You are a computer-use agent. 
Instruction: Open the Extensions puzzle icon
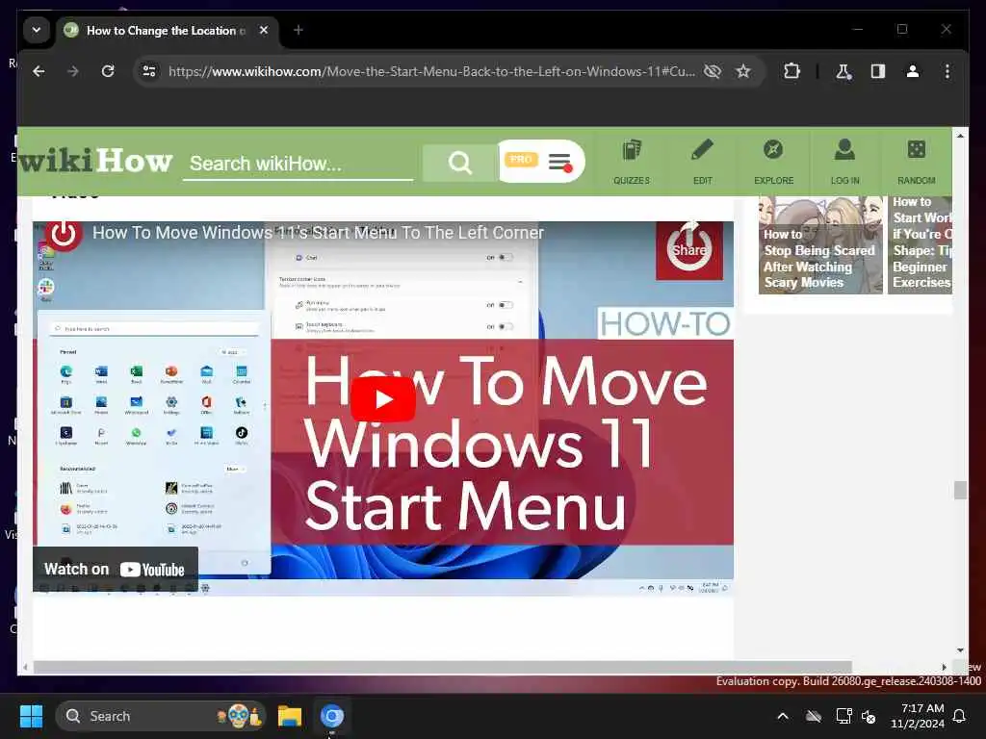(791, 71)
